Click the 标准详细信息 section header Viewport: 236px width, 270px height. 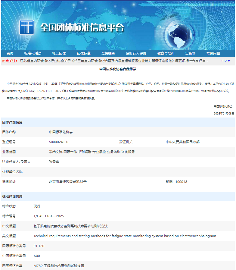click(12, 196)
